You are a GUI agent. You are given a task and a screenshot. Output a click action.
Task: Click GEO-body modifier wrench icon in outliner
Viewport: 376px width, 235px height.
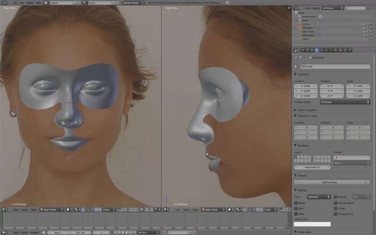click(x=320, y=28)
